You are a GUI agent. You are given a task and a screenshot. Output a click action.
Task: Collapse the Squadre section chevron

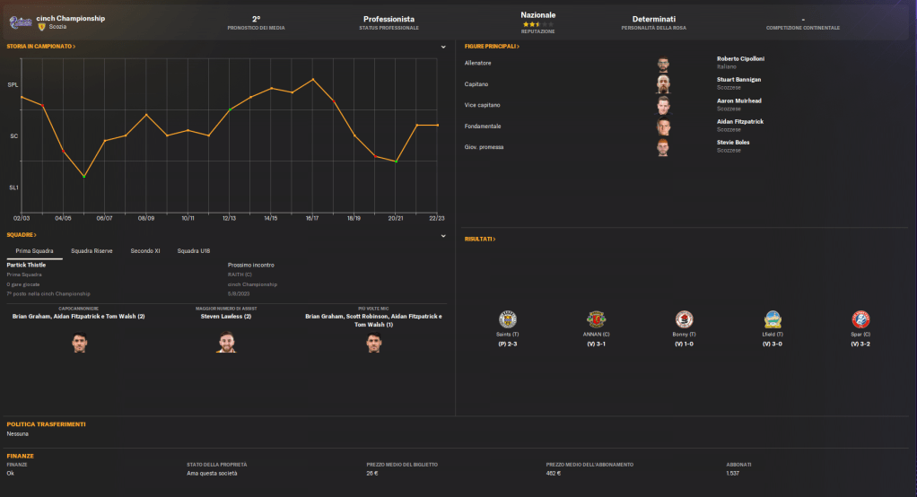[x=443, y=236]
